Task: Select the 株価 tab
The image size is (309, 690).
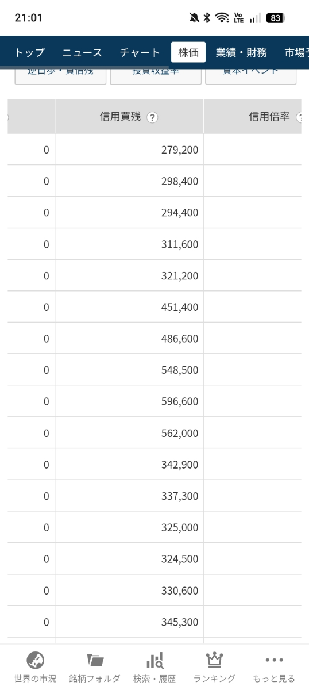Action: click(x=188, y=52)
